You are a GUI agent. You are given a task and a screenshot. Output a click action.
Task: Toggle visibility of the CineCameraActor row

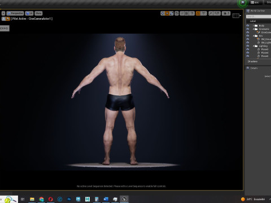248,33
